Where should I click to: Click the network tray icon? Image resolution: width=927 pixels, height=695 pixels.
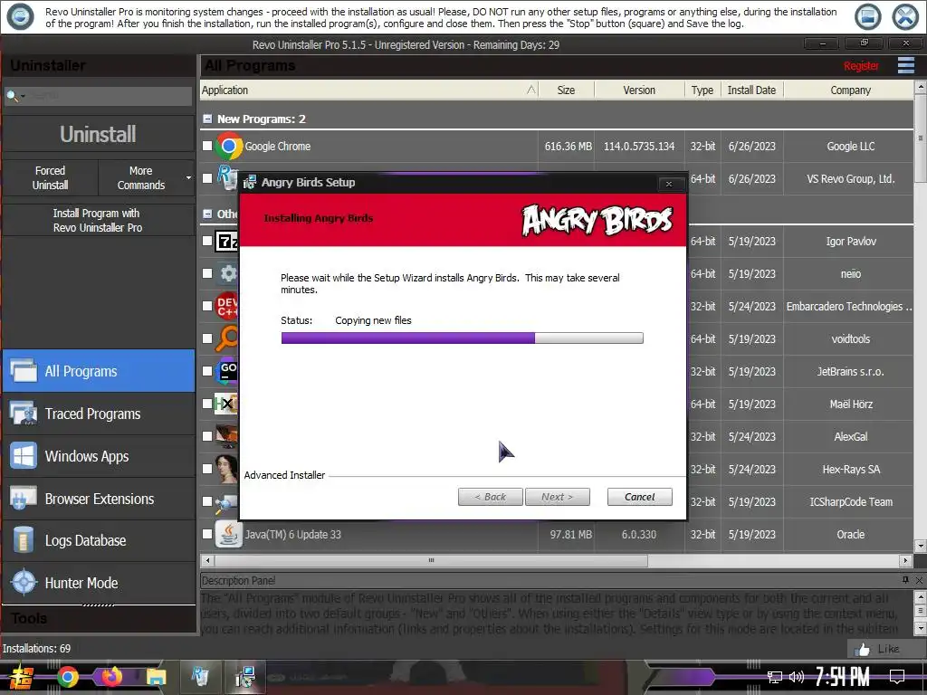click(x=775, y=677)
